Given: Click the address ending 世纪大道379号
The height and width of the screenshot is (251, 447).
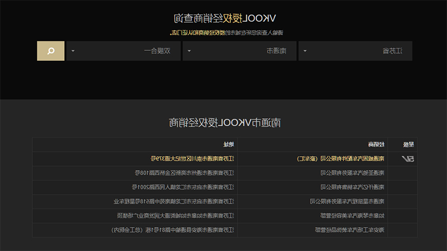Looking at the screenshot, I should pos(192,159).
